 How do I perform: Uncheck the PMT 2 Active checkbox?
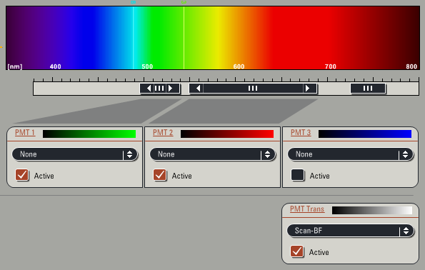point(160,175)
